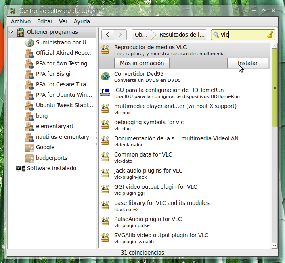Click the scrollbar up arrow
The width and height of the screenshot is (285, 263).
[275, 46]
